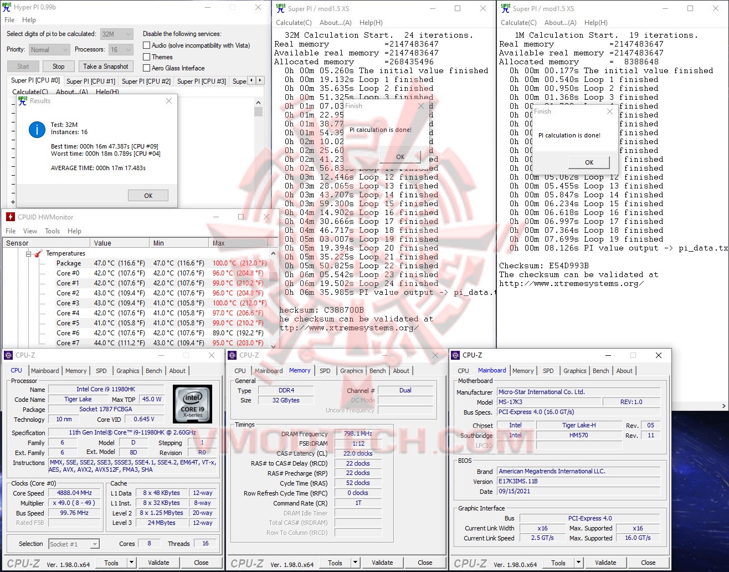This screenshot has height=572, width=729.
Task: Click the blue info icon in Results dialog
Action: coord(37,130)
